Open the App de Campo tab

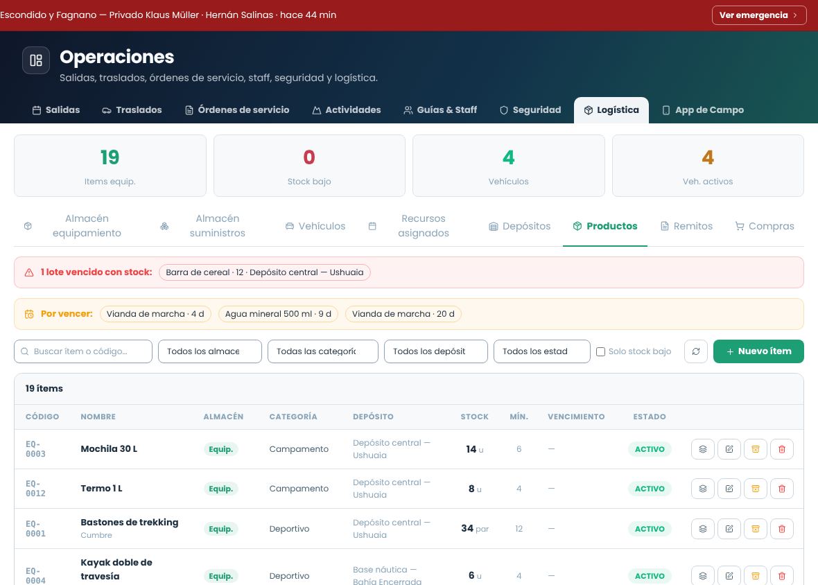pyautogui.click(x=703, y=110)
